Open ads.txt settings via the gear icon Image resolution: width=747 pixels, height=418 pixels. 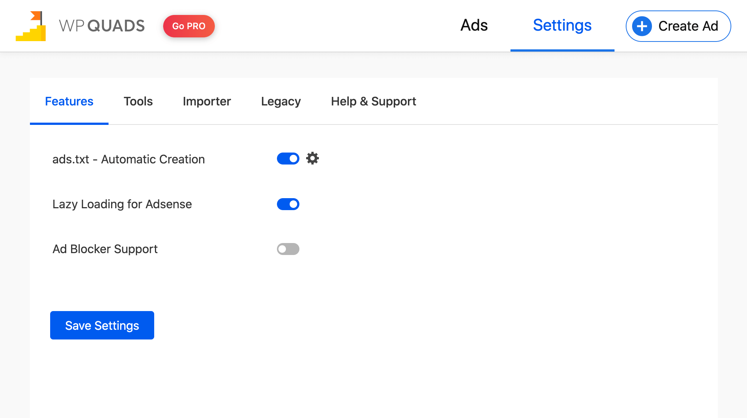pos(312,159)
